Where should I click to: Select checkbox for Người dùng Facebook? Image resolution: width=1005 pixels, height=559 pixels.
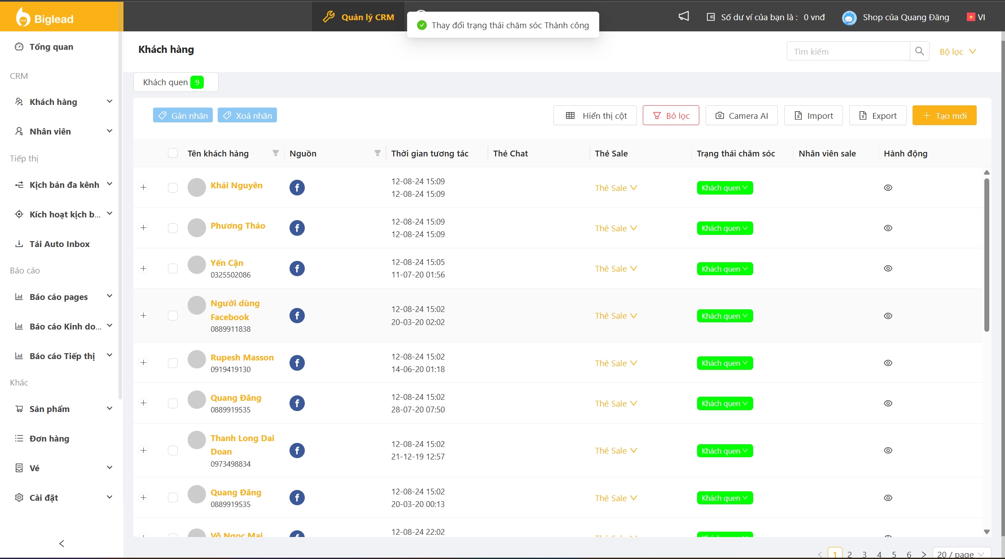pos(173,316)
